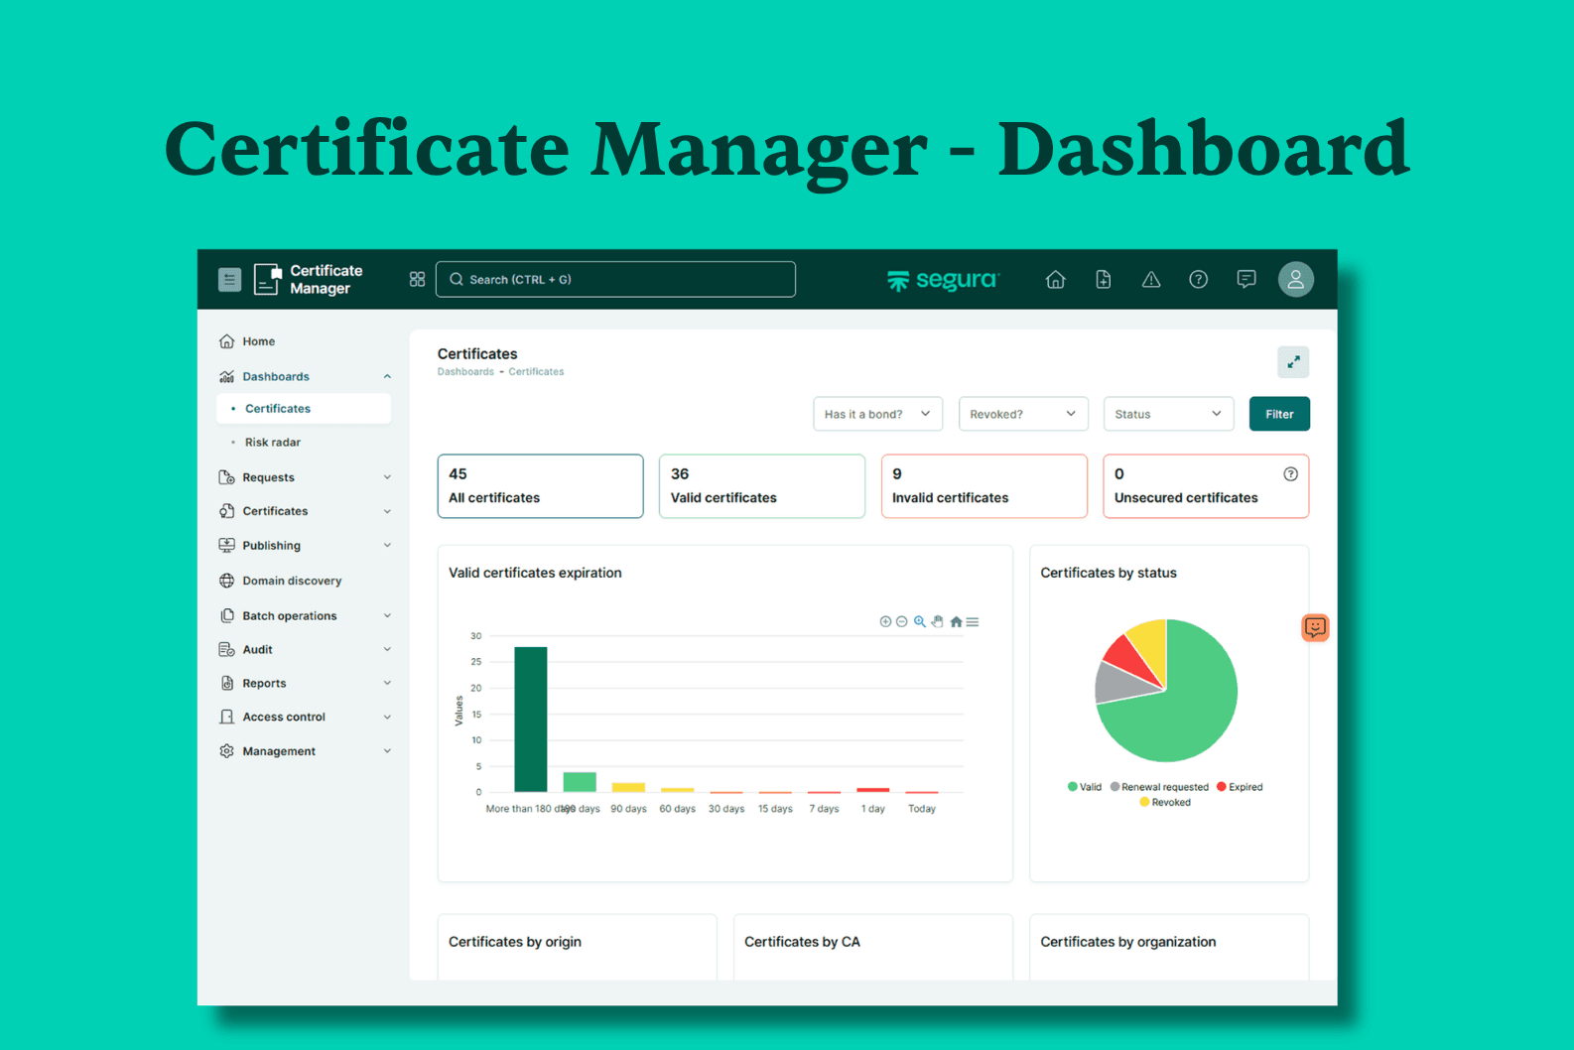
Task: Collapse the sidebar with the menu toggle icon
Action: pyautogui.click(x=229, y=280)
